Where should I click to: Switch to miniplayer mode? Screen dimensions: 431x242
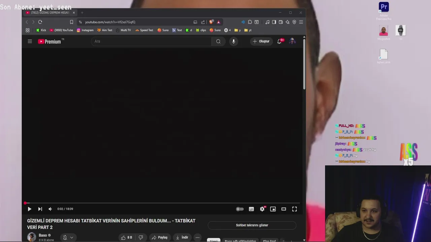(x=273, y=209)
